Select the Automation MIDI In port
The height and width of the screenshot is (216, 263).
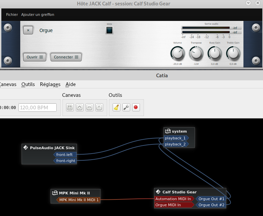click(174, 199)
